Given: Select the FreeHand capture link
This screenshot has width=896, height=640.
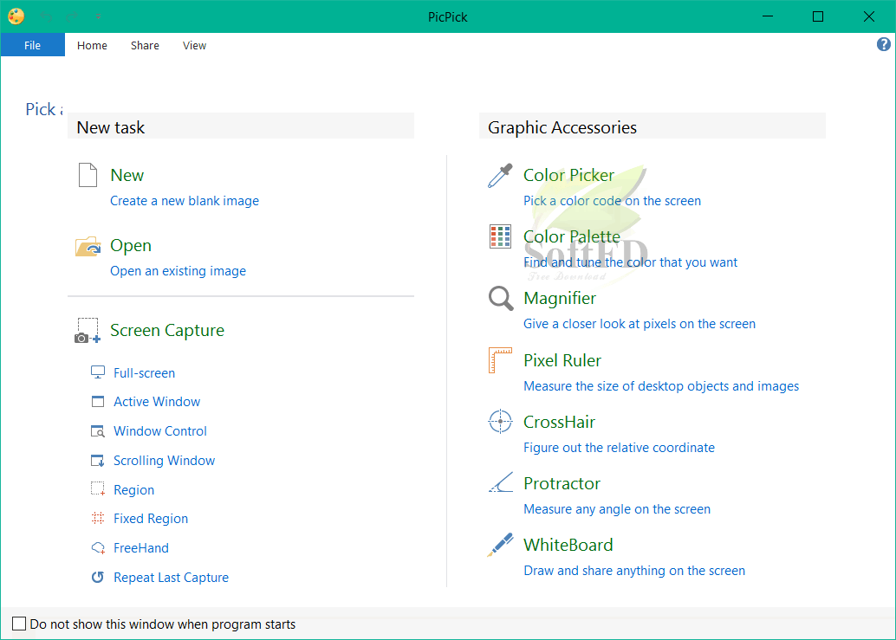Looking at the screenshot, I should point(141,548).
